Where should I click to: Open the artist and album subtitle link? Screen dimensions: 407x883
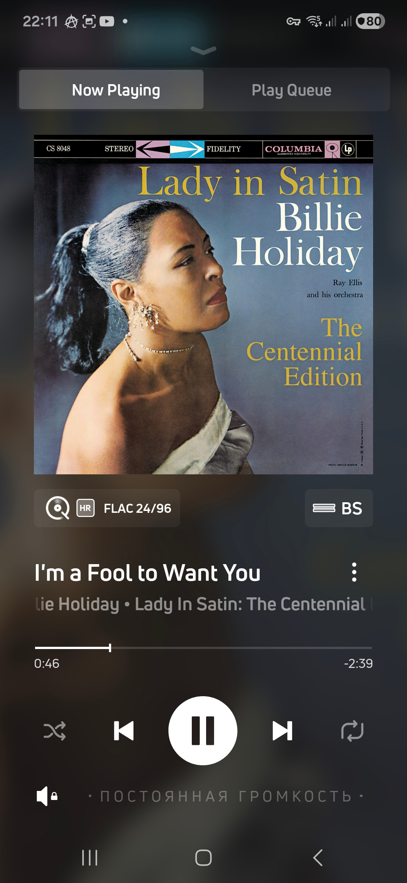tap(203, 604)
